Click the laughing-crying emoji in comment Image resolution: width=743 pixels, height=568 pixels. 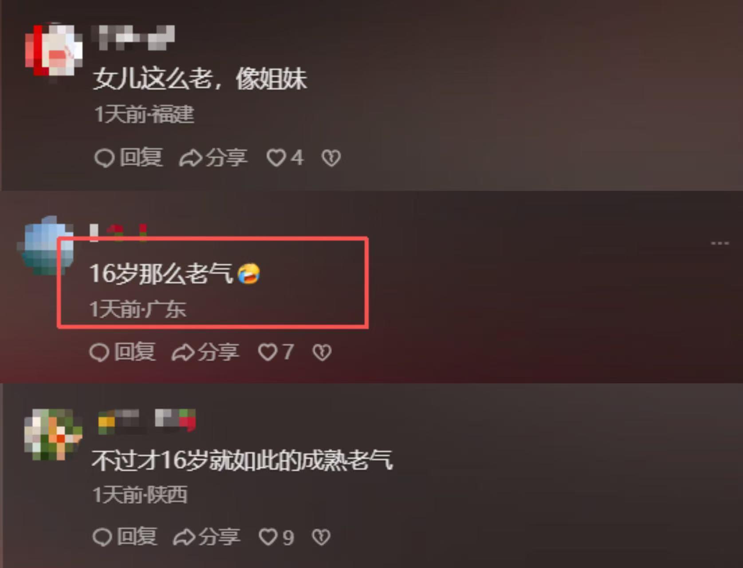[x=249, y=273]
